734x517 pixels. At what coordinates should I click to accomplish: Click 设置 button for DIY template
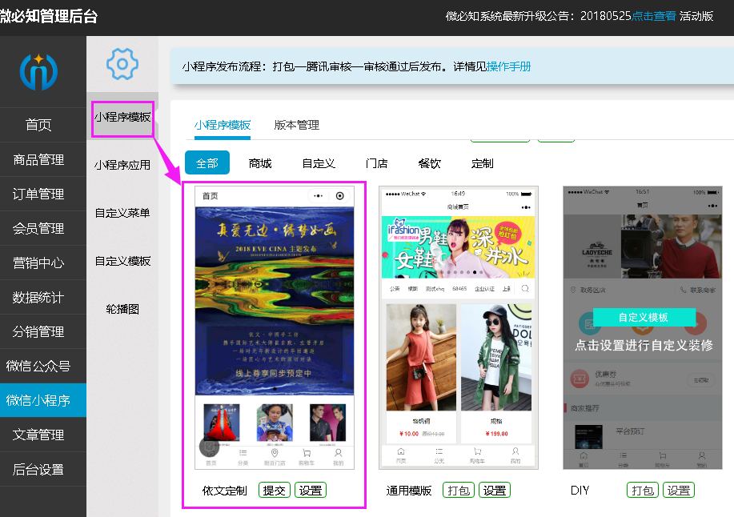(x=680, y=491)
